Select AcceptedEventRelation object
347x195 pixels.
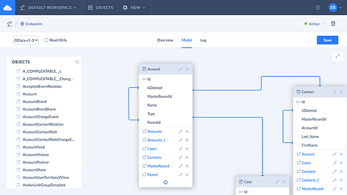[42, 87]
